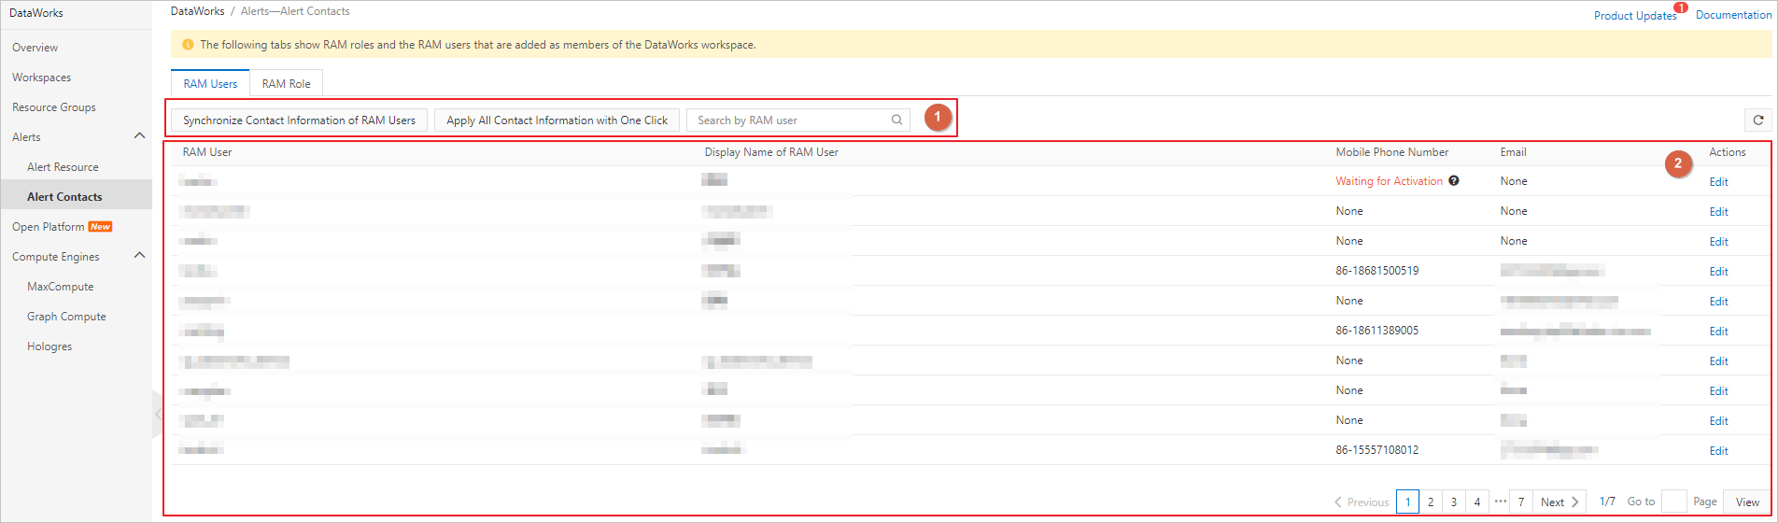Click the Previous page button

pyautogui.click(x=1362, y=502)
